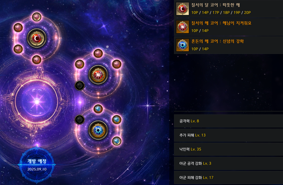Image resolution: width=283 pixels, height=185 pixels.
Task: Select the 낙인력 Lv. 35 stat row
Action: pyautogui.click(x=228, y=149)
